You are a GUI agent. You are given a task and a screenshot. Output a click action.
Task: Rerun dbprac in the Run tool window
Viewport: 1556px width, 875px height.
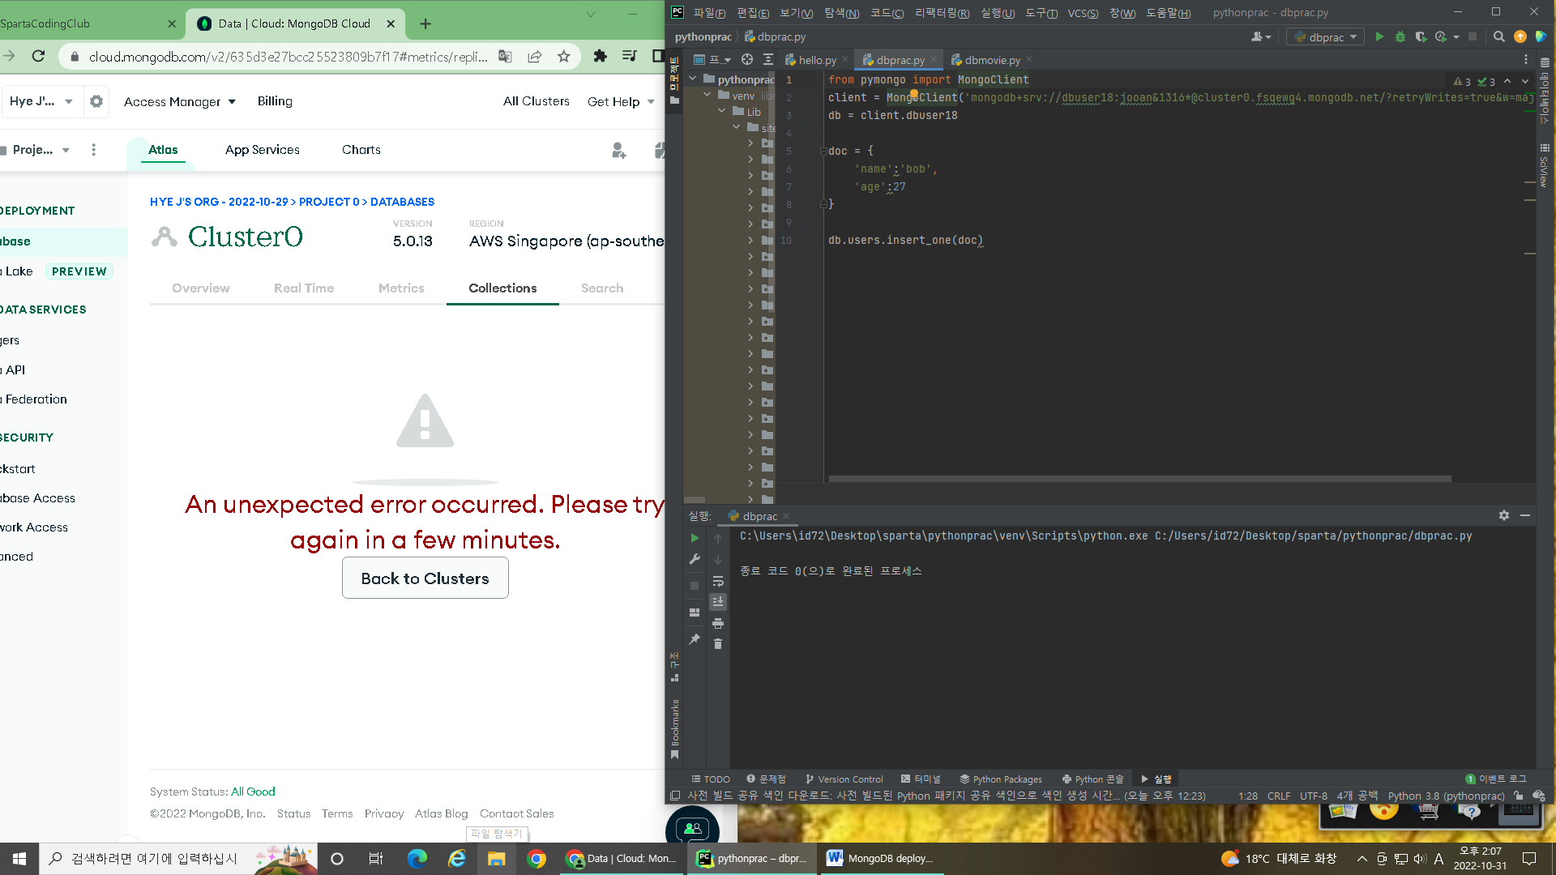pos(695,538)
